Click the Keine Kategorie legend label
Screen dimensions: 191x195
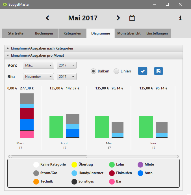(53, 164)
